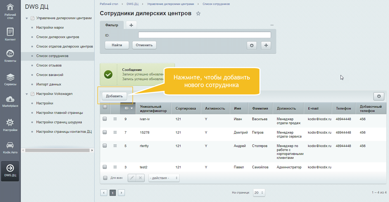Image resolution: width=389 pixels, height=202 pixels.
Task: Open the Сервисы sidebar section
Action: 10,79
